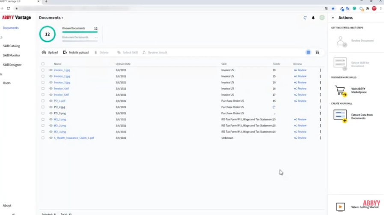Collapse the Actions panel with the double chevron
Screen dimensions: 384x215
coord(333,18)
